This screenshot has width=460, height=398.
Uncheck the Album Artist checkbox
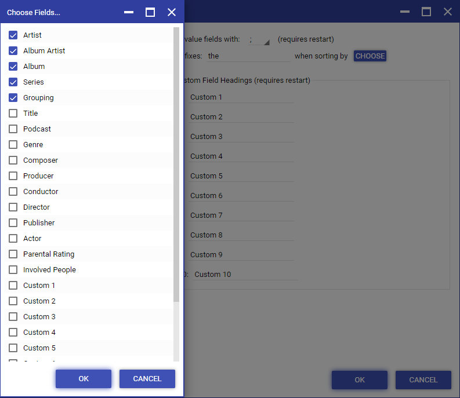coord(13,51)
